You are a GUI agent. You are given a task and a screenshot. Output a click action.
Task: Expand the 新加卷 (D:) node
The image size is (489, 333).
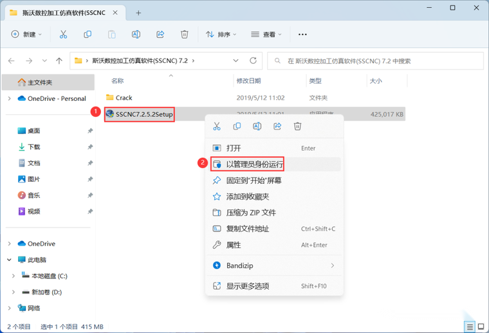pyautogui.click(x=14, y=292)
